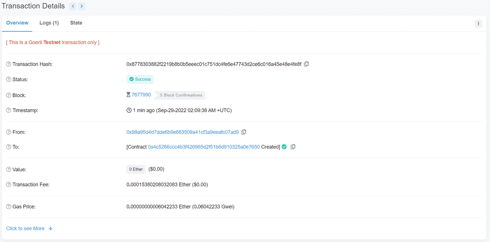
Task: Switch to the Logs tab
Action: tap(49, 23)
